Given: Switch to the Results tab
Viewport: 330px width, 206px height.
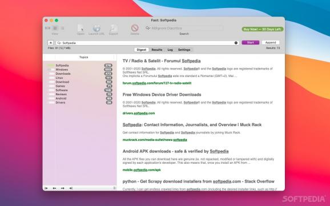Looking at the screenshot, I should 157,50.
